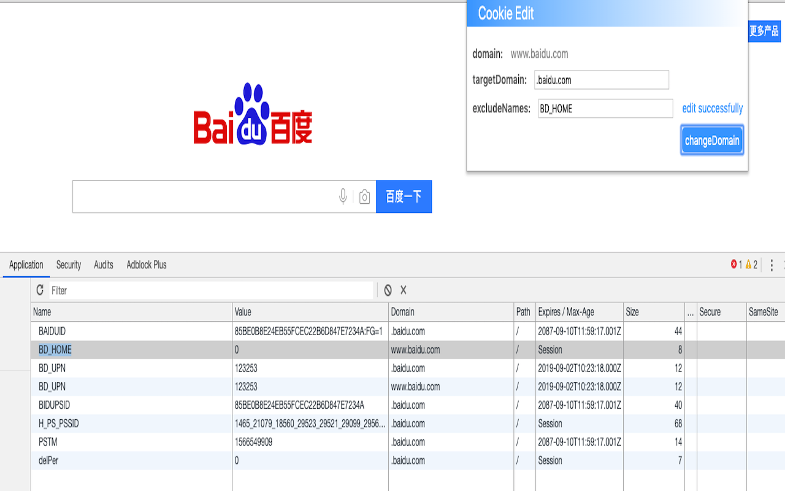Select the Adblock Plus tab
The height and width of the screenshot is (491, 785).
coord(147,265)
